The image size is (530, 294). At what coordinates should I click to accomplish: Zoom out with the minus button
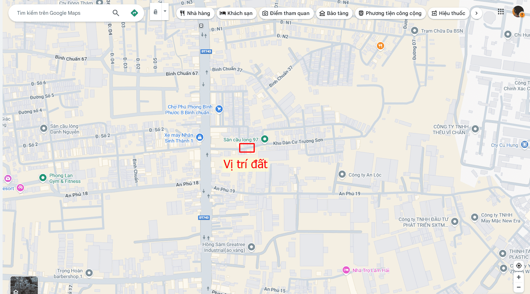(519, 287)
